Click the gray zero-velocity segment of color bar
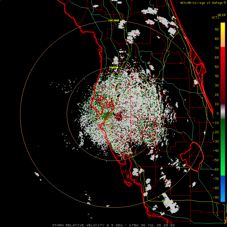This screenshot has height=227, width=227. point(223,112)
